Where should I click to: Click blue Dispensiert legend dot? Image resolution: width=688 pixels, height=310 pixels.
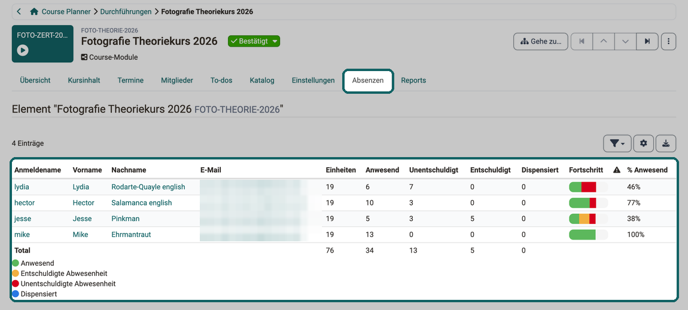16,294
